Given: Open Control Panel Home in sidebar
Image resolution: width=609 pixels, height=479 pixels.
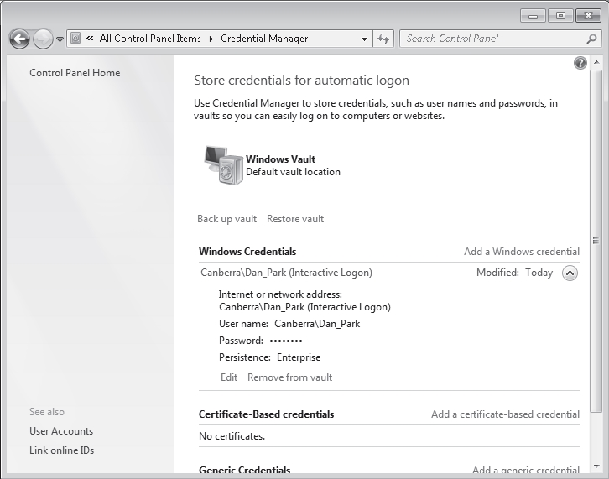Looking at the screenshot, I should pyautogui.click(x=75, y=73).
